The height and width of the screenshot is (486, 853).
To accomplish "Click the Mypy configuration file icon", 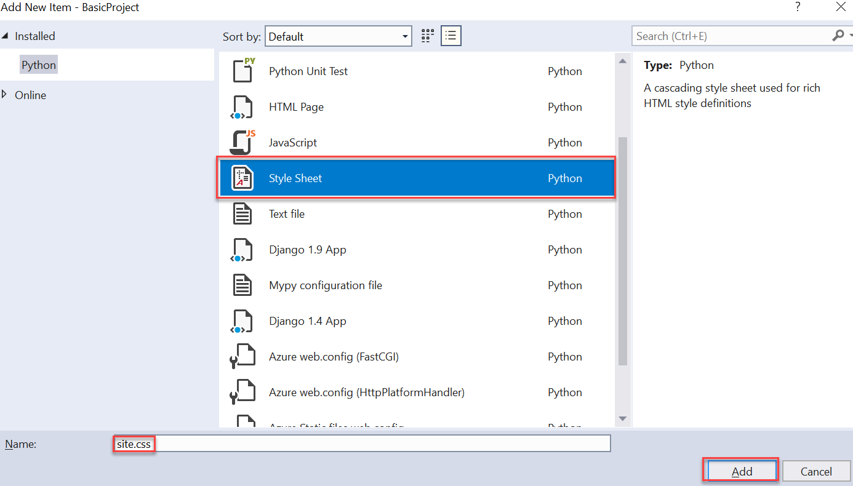I will (242, 285).
